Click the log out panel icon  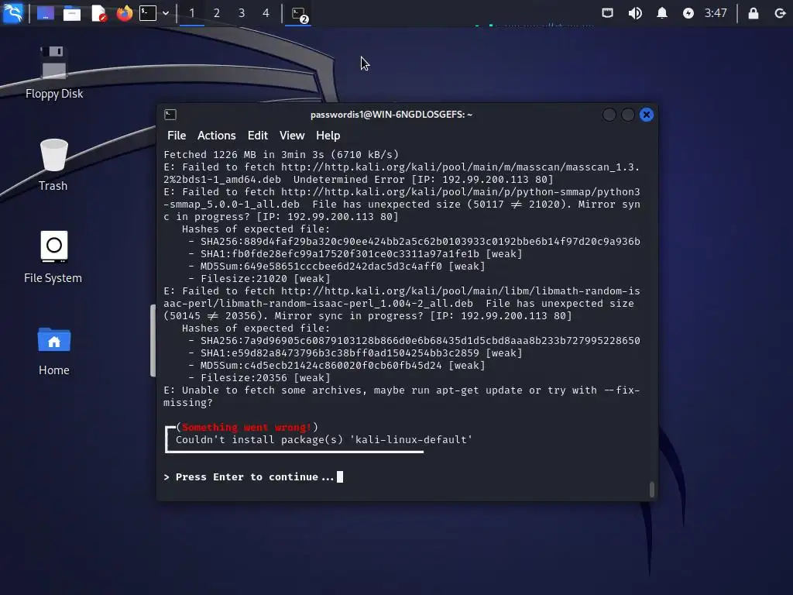coord(780,13)
